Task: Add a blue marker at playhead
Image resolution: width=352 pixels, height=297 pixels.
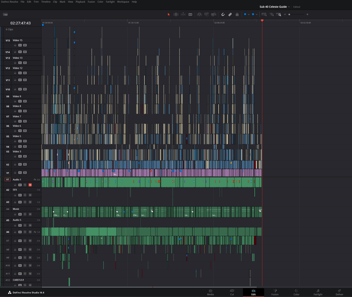Action: point(253,14)
